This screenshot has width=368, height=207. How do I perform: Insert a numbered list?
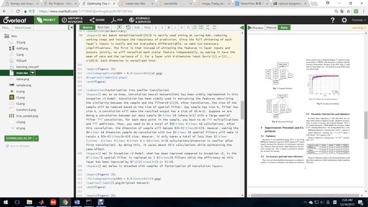pos(194,28)
